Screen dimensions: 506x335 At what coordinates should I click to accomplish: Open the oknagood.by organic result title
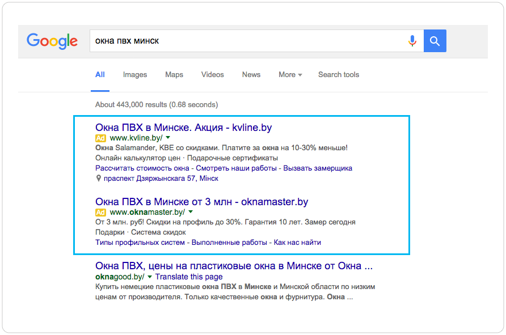(234, 266)
